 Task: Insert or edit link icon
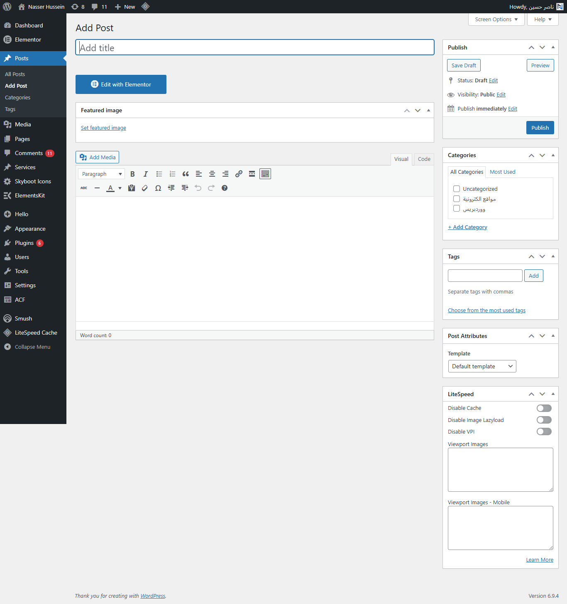pyautogui.click(x=239, y=174)
